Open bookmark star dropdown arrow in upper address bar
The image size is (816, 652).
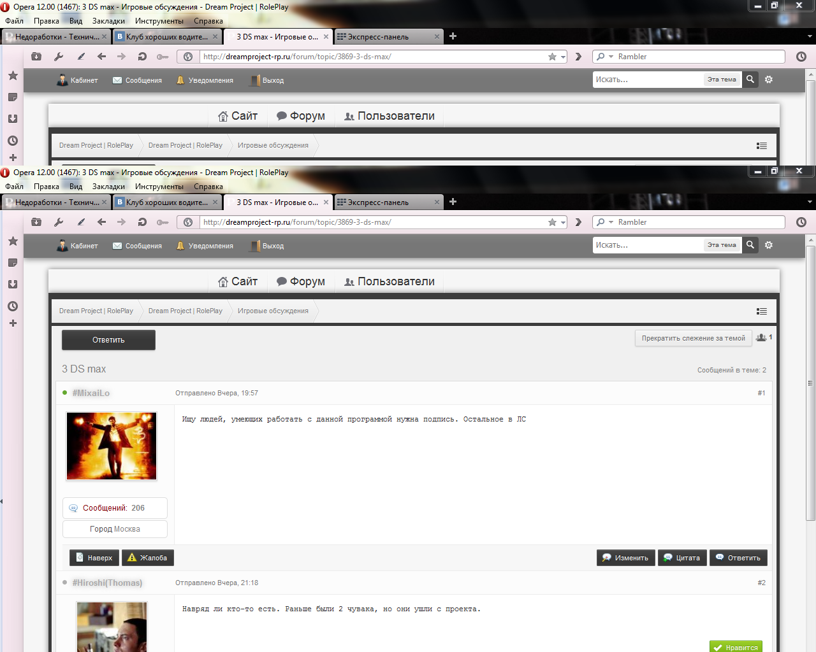[563, 57]
